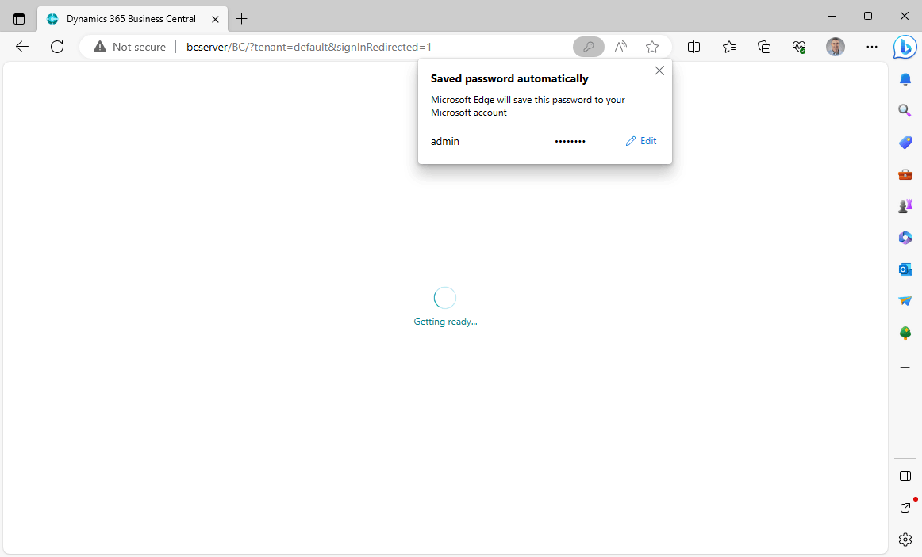Viewport: 922px width, 557px height.
Task: Select the Dynamics 365 Business Central tab
Action: tap(132, 19)
